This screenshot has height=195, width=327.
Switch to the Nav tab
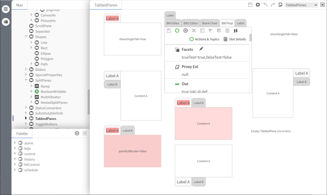coord(19,5)
